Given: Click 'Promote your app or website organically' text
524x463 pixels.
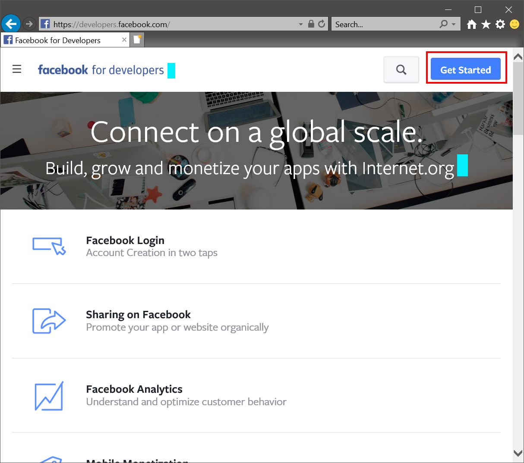Looking at the screenshot, I should [x=177, y=327].
